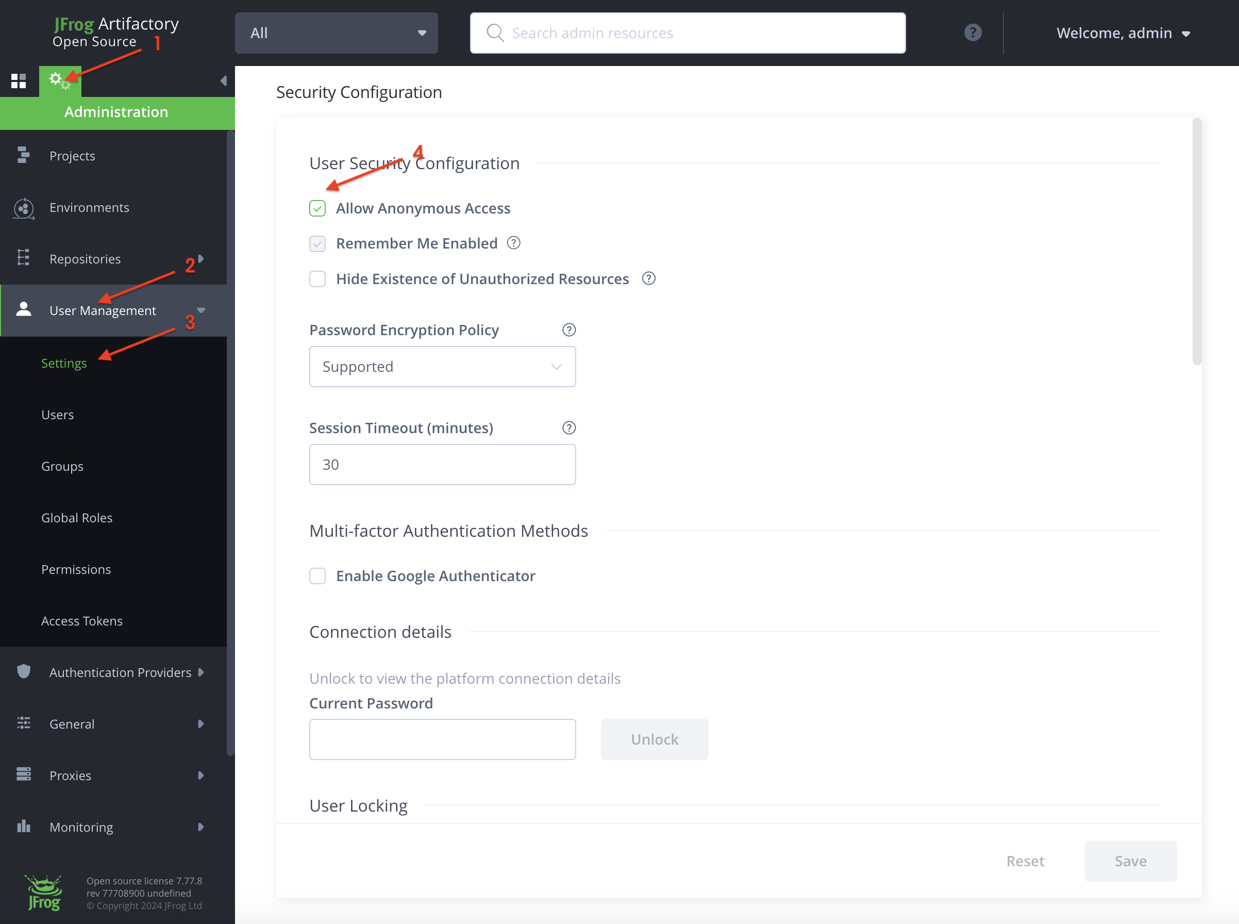Viewport: 1239px width, 924px height.
Task: Toggle Allow Anonymous Access checkbox
Action: coord(317,208)
